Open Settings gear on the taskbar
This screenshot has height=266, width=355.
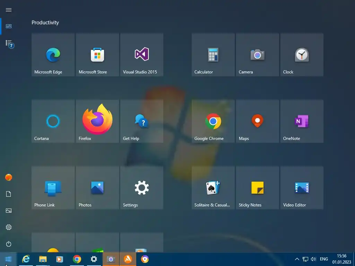click(94, 259)
